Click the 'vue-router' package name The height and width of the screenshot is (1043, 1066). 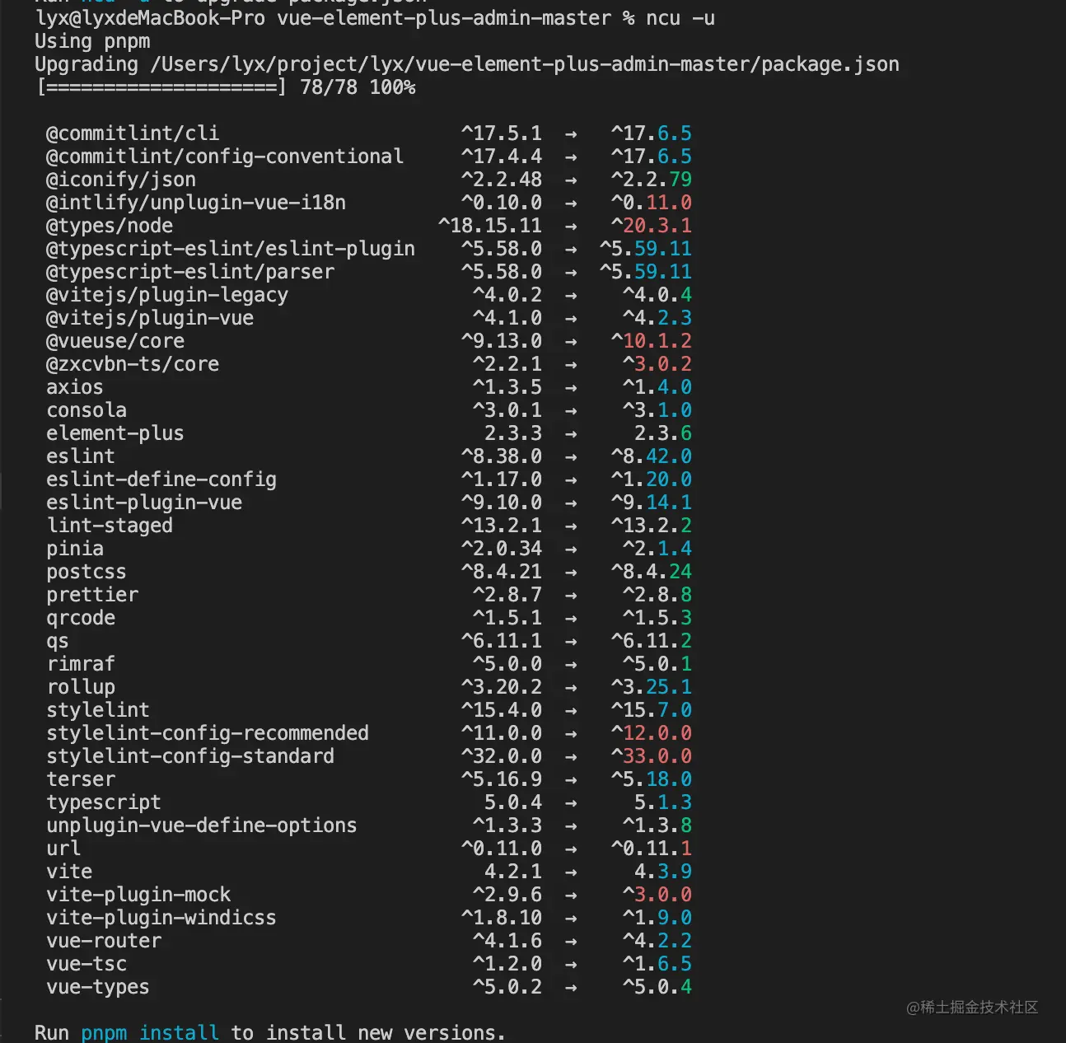tap(104, 941)
